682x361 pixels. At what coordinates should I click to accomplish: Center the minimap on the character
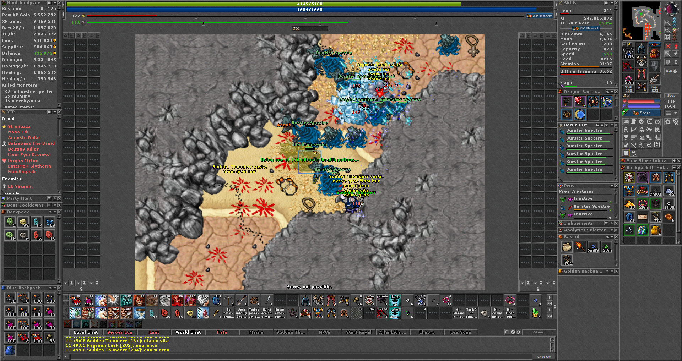click(668, 37)
